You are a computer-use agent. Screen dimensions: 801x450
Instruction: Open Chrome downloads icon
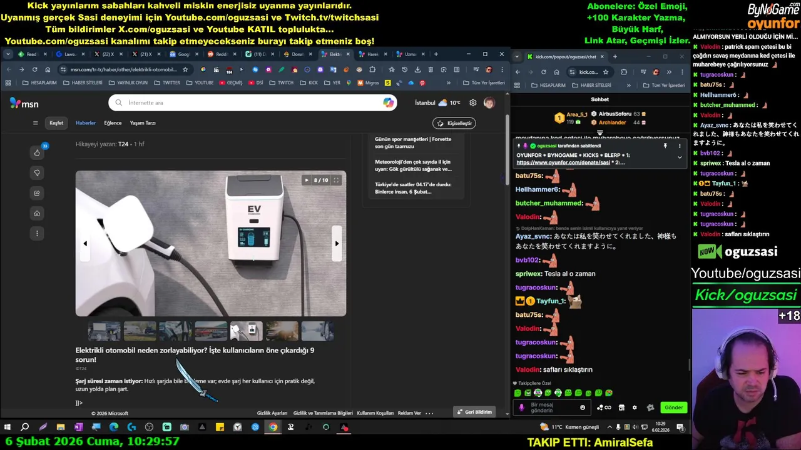[417, 69]
